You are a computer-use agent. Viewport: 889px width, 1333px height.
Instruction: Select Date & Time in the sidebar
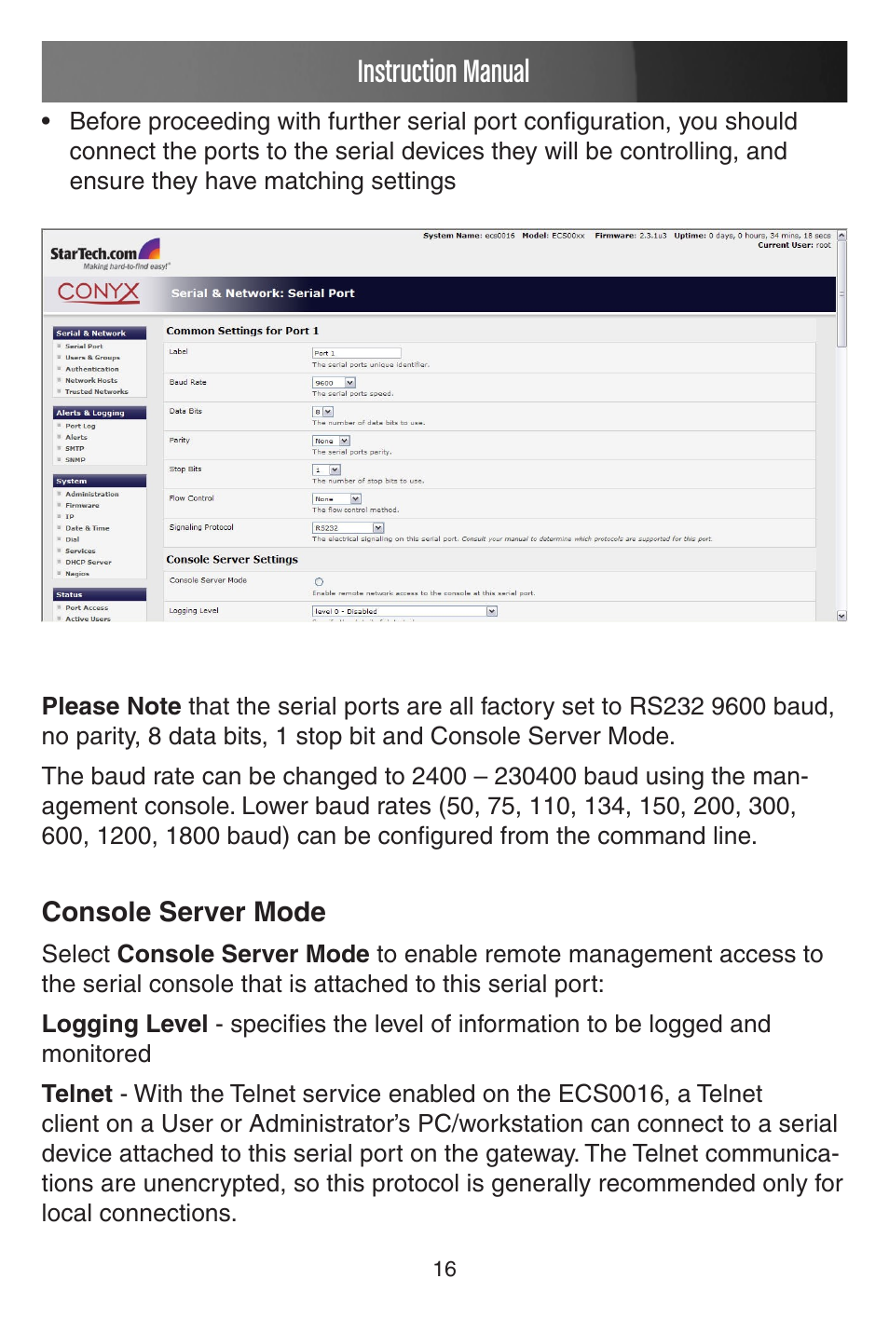click(x=87, y=528)
